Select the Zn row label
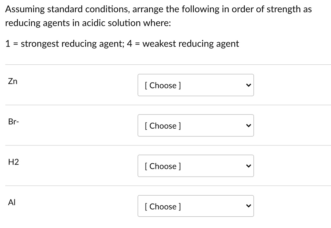This screenshot has height=228, width=331. tap(13, 81)
